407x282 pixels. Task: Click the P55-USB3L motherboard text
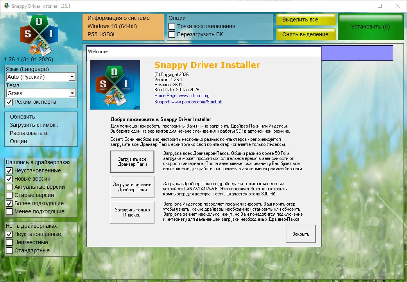(x=102, y=34)
